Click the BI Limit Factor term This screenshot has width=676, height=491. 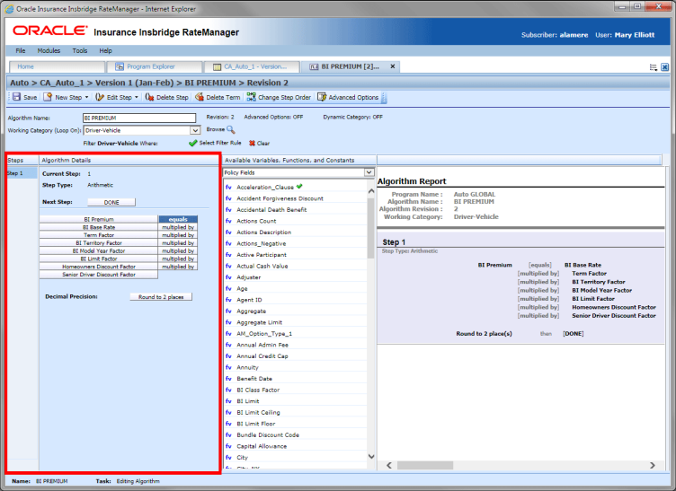click(99, 259)
